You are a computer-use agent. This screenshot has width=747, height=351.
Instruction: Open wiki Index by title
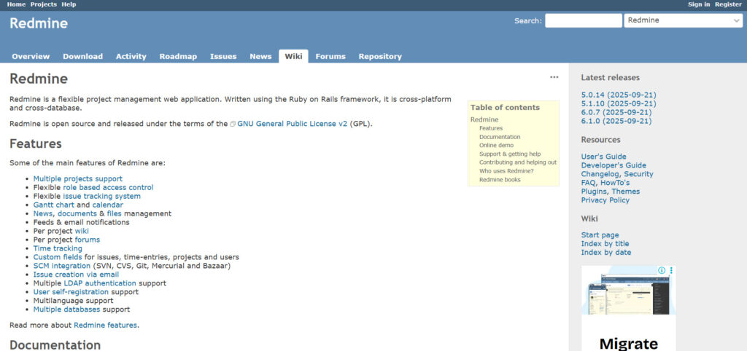[605, 244]
